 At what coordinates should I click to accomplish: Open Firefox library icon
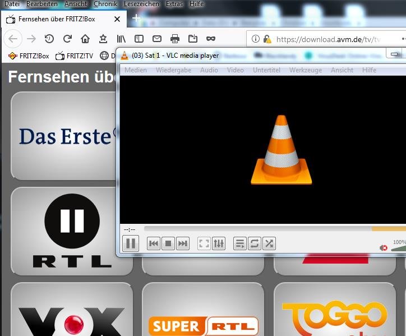[121, 39]
